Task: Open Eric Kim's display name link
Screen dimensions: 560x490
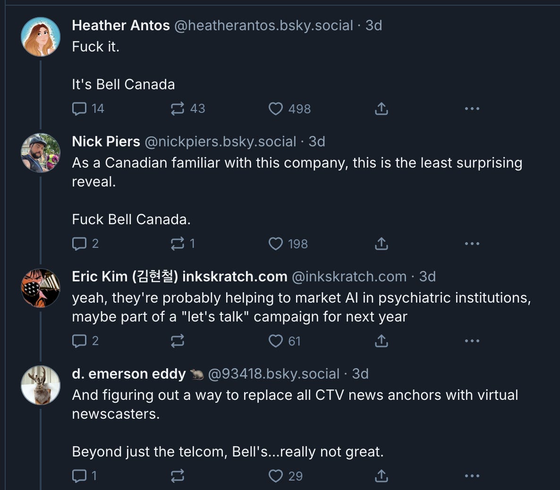Action: pos(179,277)
